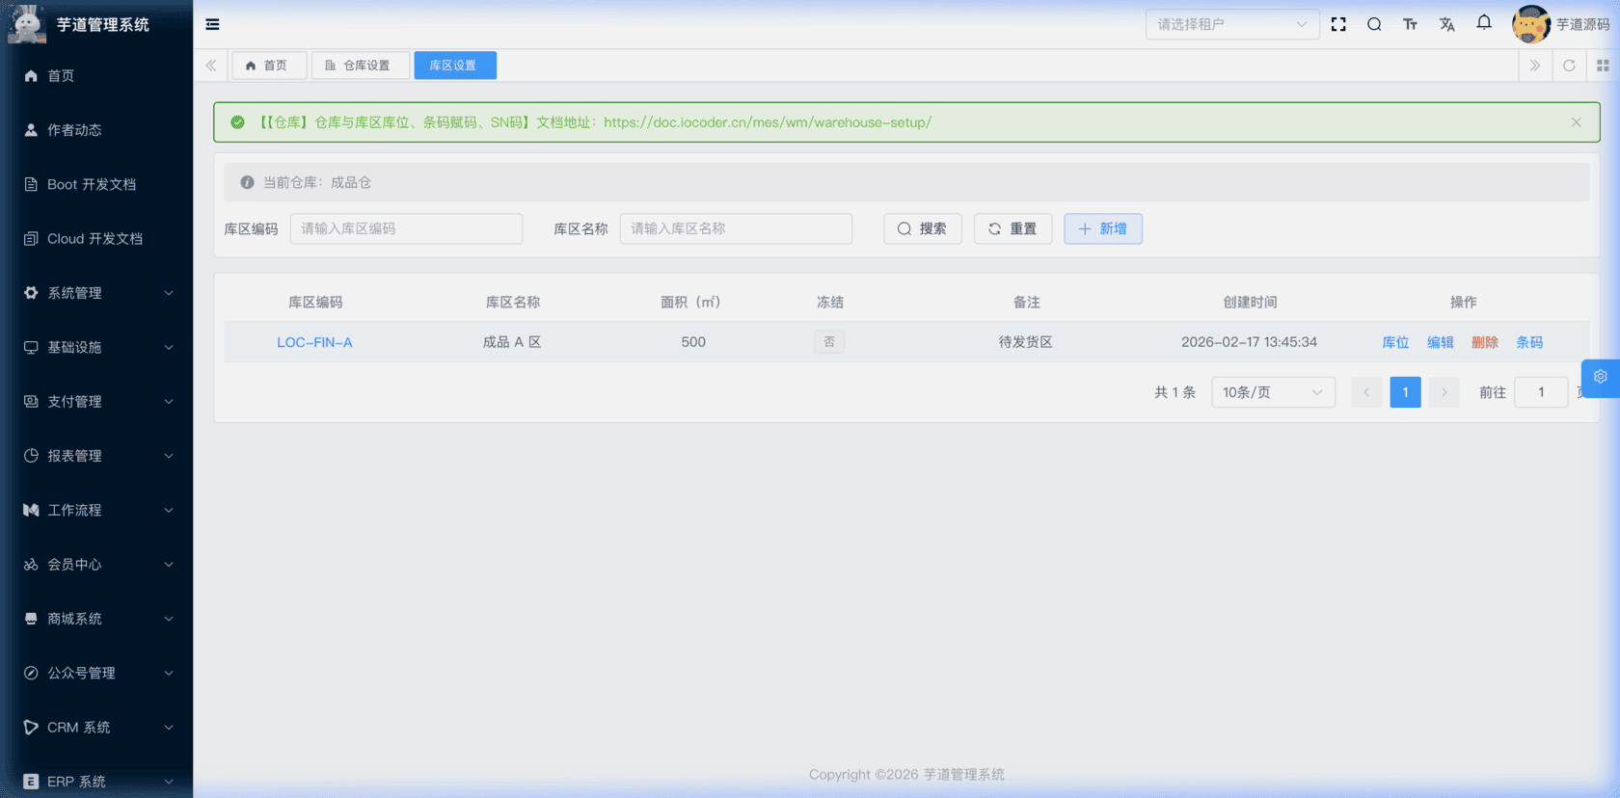Viewport: 1620px width, 798px height.
Task: Switch to the 首页 tab
Action: tap(268, 66)
